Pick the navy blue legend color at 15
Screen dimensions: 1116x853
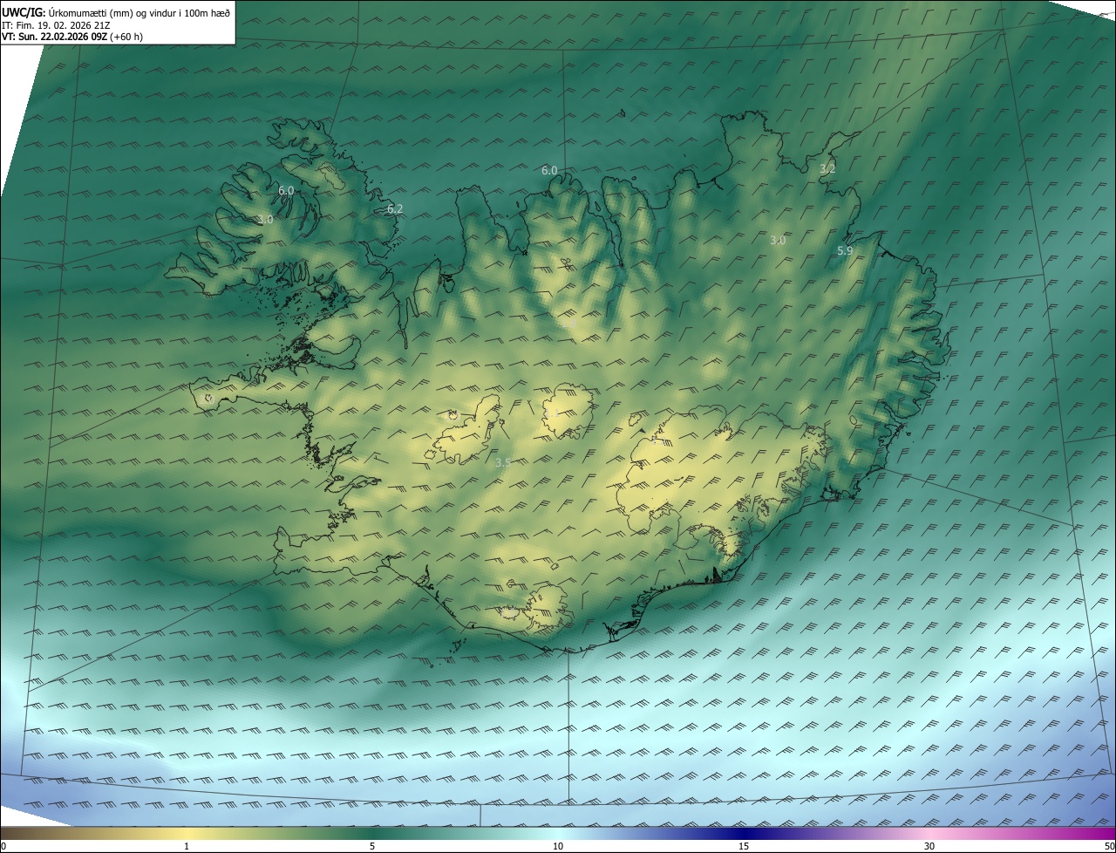coord(744,833)
